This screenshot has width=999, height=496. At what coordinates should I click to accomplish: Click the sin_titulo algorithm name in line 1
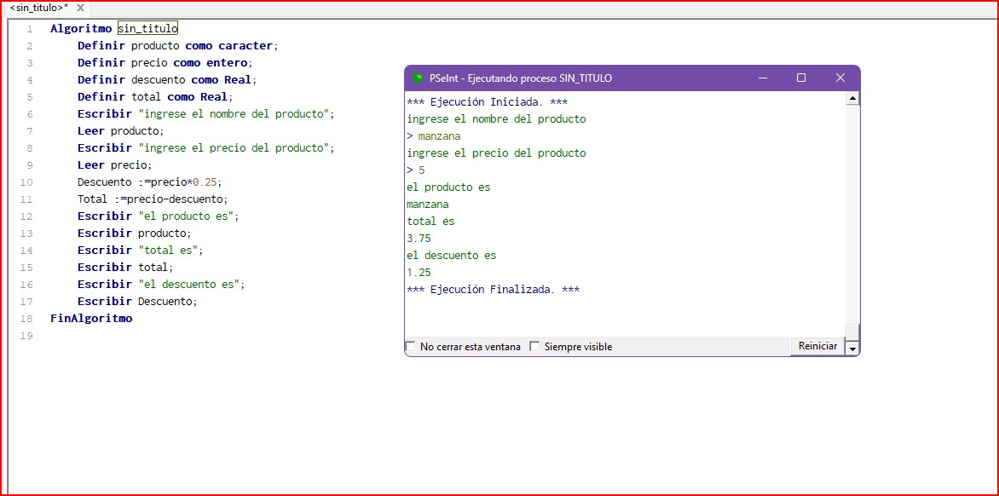(147, 28)
